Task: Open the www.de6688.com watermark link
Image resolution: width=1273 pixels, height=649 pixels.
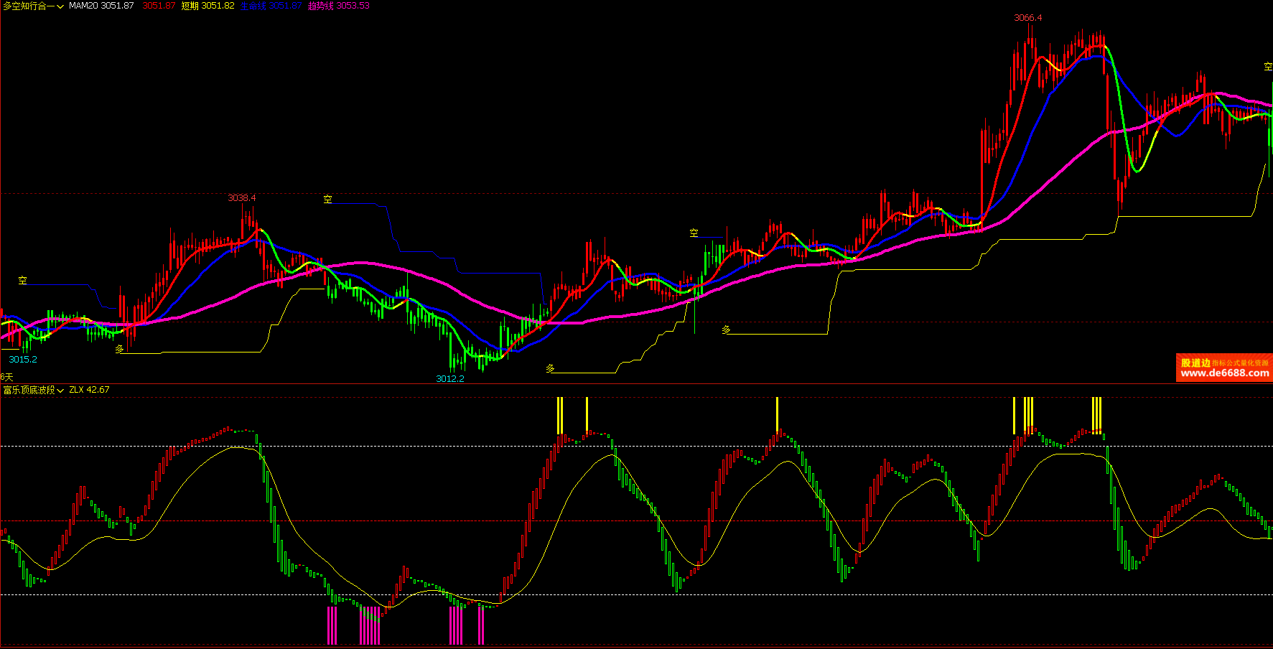Action: click(1224, 373)
